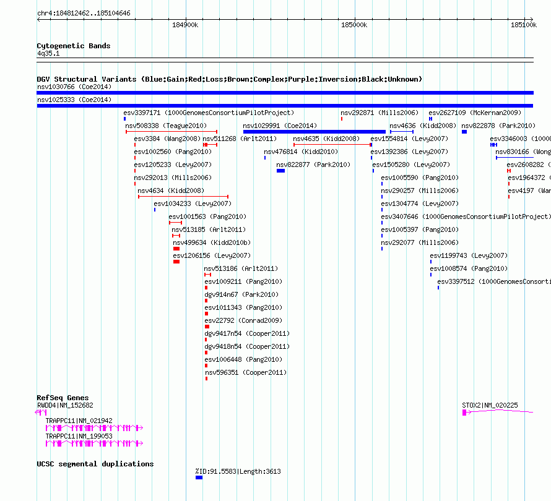Screen dimensions: 551x501
Task: Select the nsv1029991 (Coe2014) gain feature
Action: (314, 132)
